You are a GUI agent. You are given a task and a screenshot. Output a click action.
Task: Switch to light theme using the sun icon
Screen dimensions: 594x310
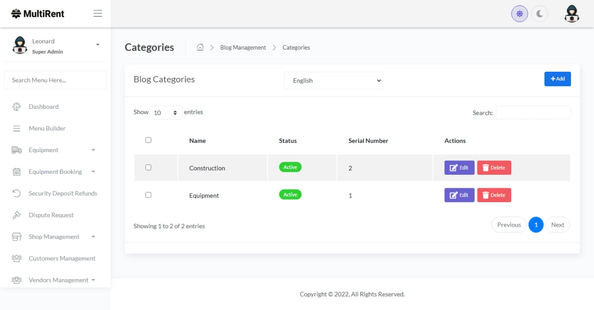(x=519, y=14)
